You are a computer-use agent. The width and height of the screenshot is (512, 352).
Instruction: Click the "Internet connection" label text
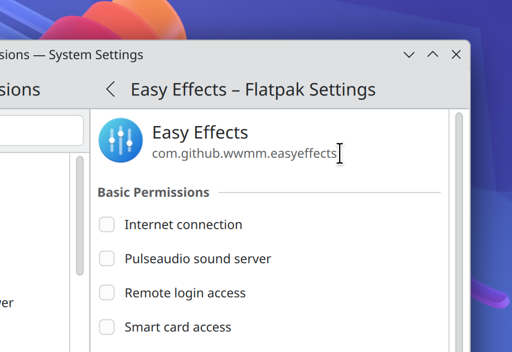click(183, 225)
